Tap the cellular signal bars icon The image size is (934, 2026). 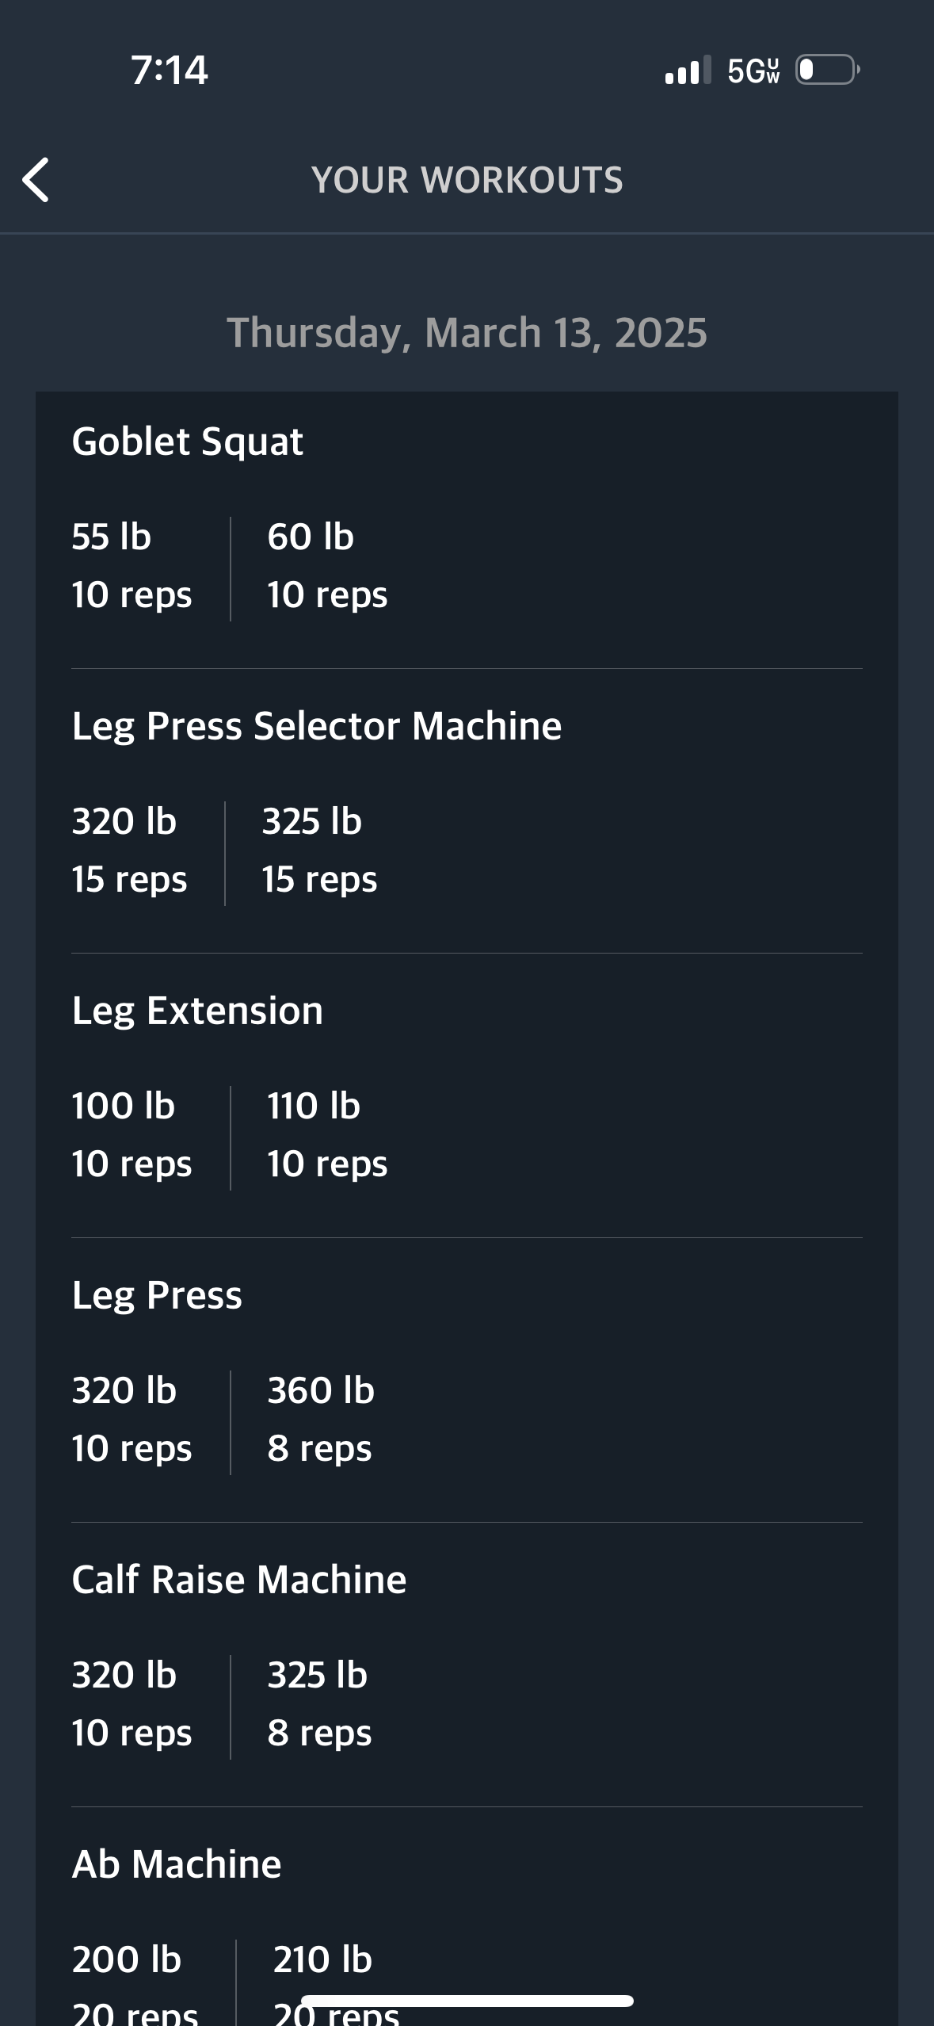(688, 70)
